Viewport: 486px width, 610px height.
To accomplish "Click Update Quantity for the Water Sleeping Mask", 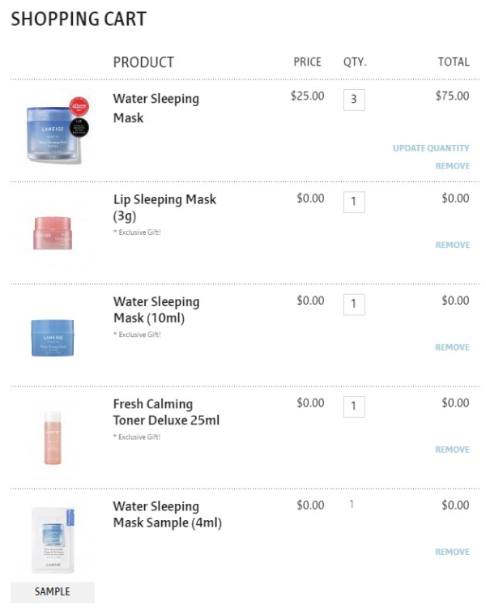I will 431,148.
